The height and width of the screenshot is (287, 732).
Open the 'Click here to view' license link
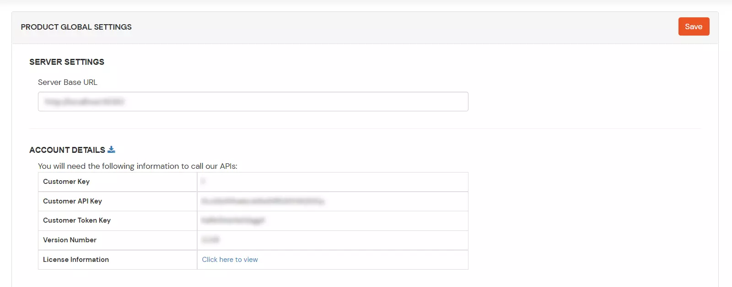230,260
